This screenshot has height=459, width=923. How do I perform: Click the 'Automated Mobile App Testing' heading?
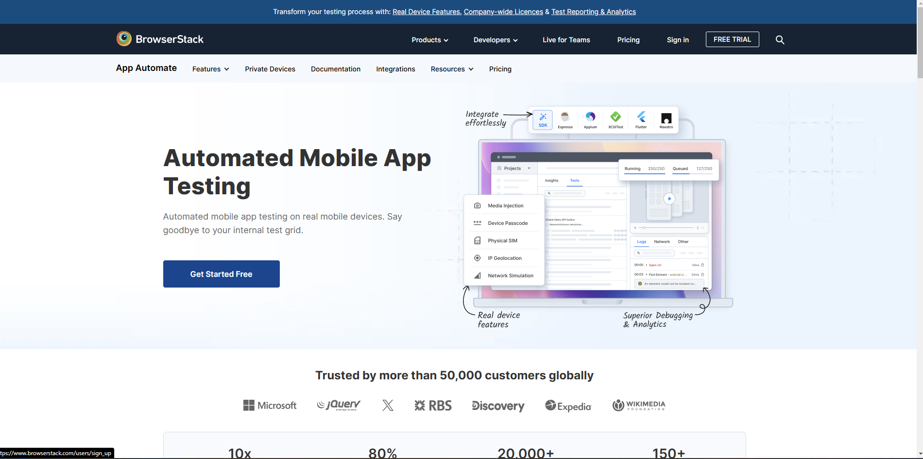[x=297, y=172]
